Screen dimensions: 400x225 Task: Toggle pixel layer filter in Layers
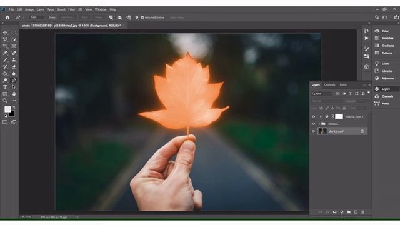tap(337, 94)
